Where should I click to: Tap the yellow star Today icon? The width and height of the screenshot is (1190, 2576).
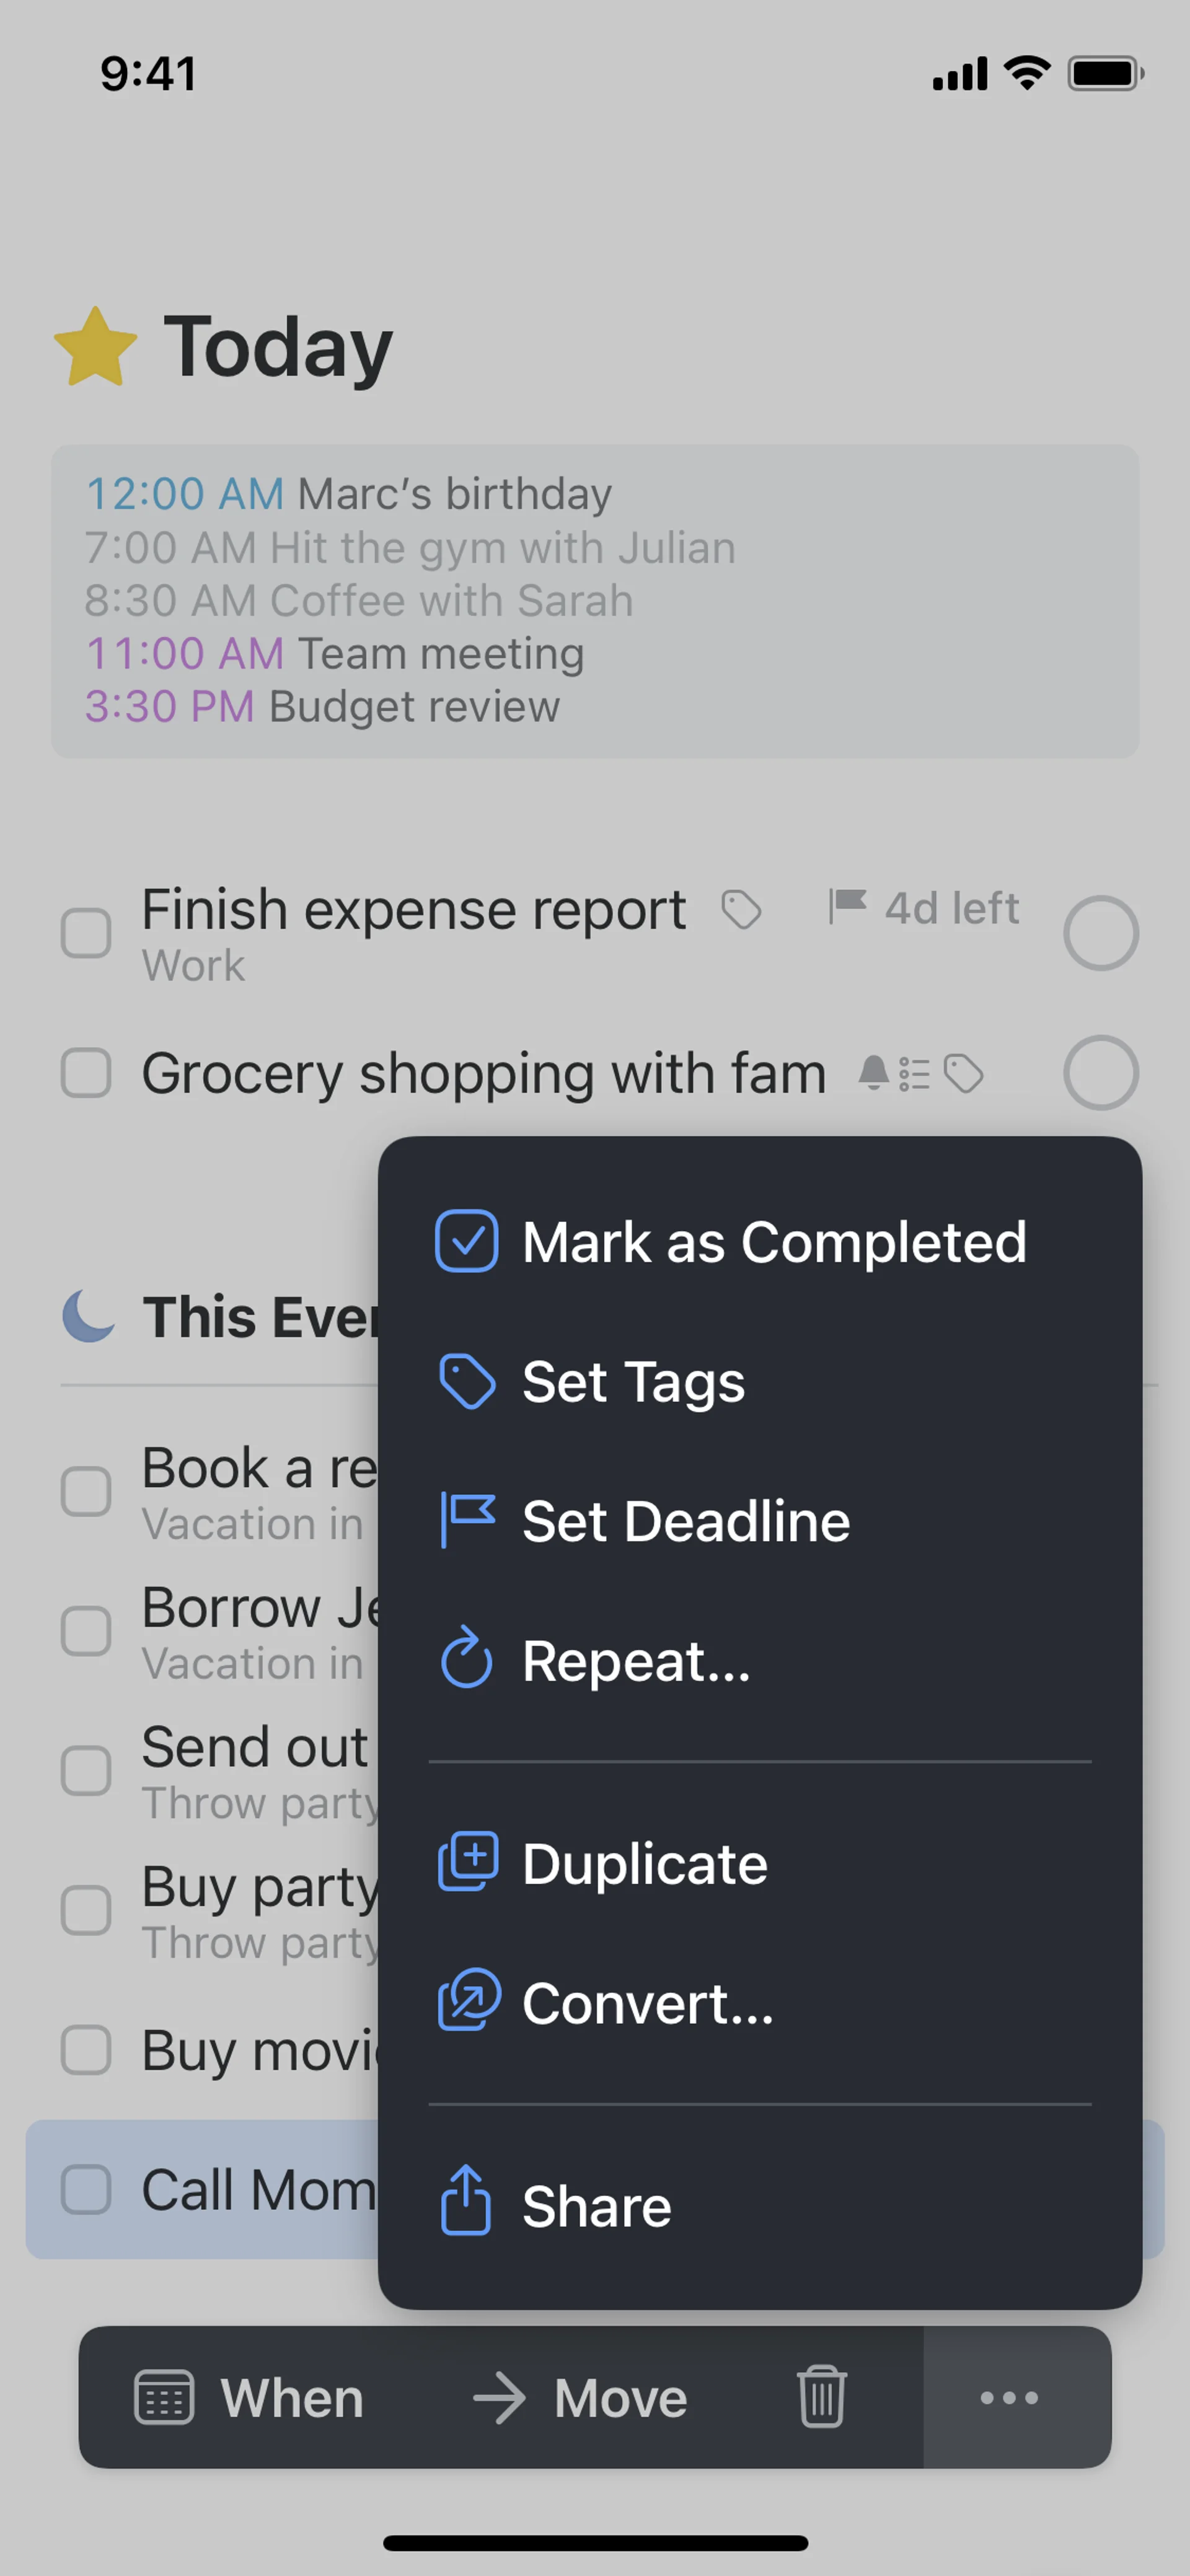[95, 347]
